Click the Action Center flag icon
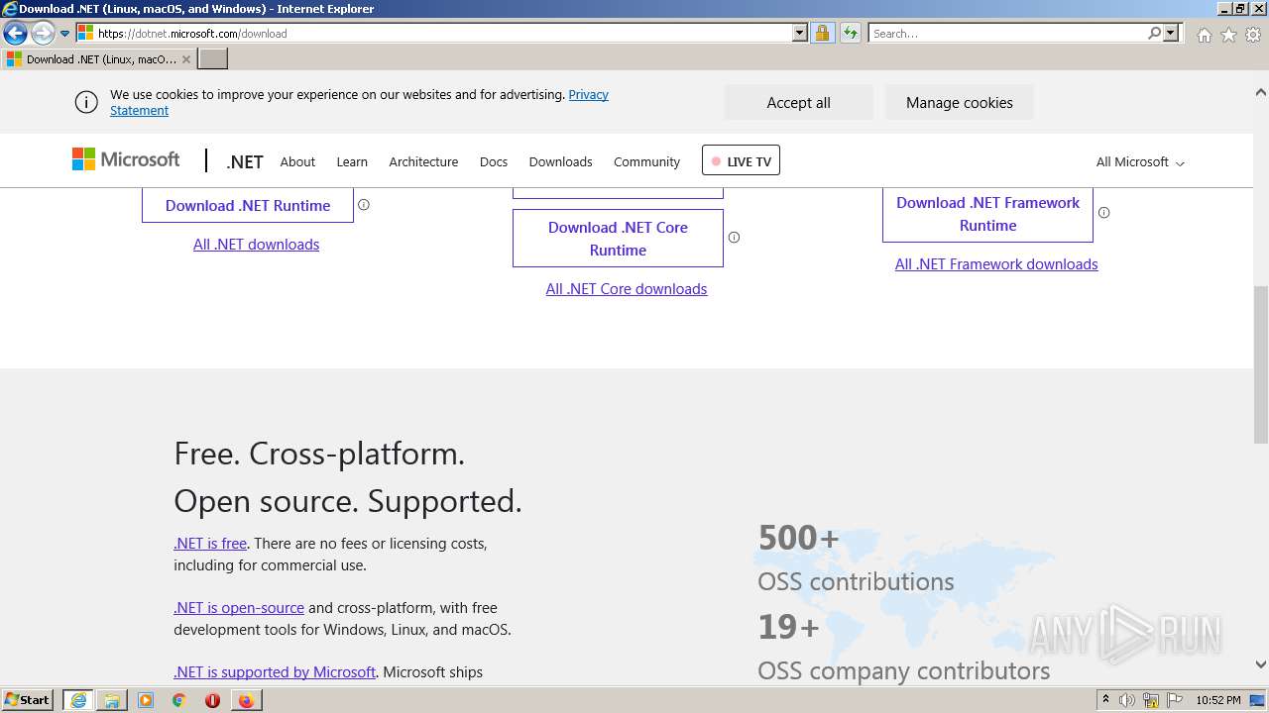This screenshot has width=1269, height=713. (1174, 700)
